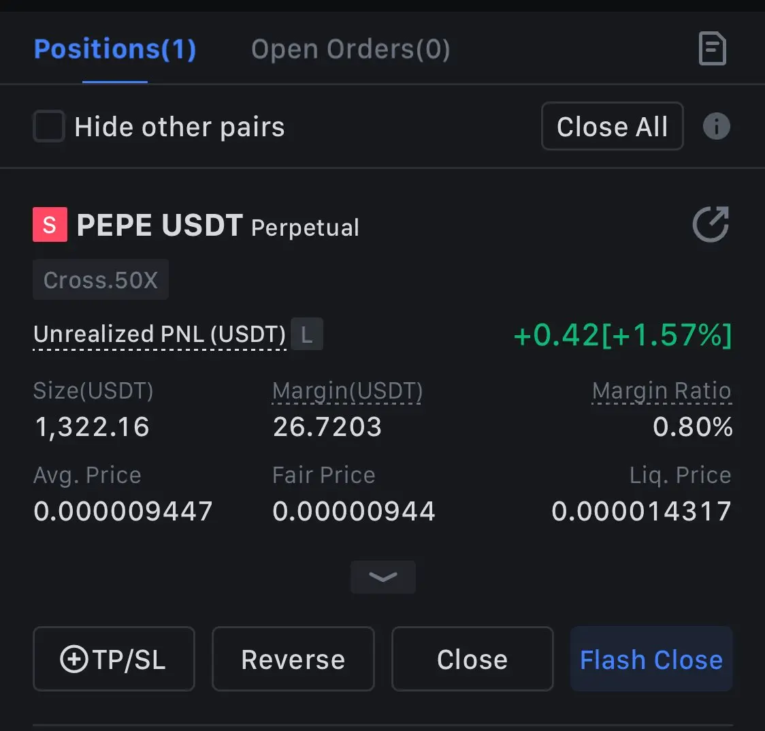Click the share position arrow icon

(711, 224)
